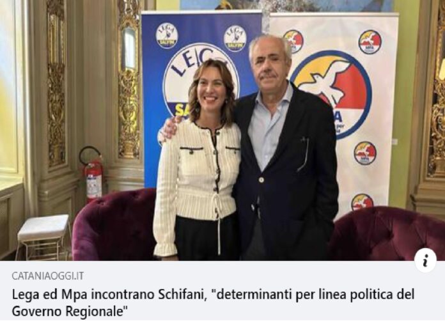Click the white stool near the window
The image size is (445, 321).
pyautogui.click(x=43, y=237)
